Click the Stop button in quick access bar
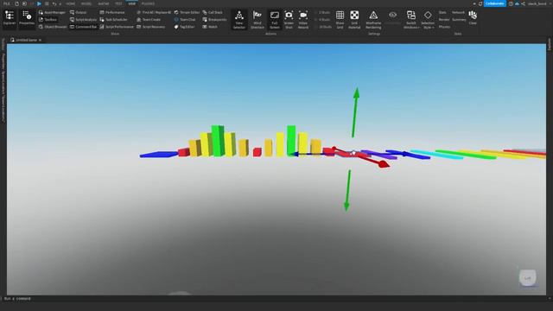This screenshot has height=311, width=553. 47,3
